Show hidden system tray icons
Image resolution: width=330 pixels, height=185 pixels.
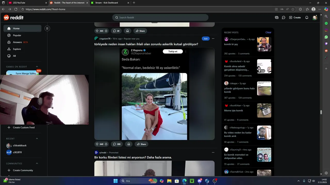pos(299,181)
